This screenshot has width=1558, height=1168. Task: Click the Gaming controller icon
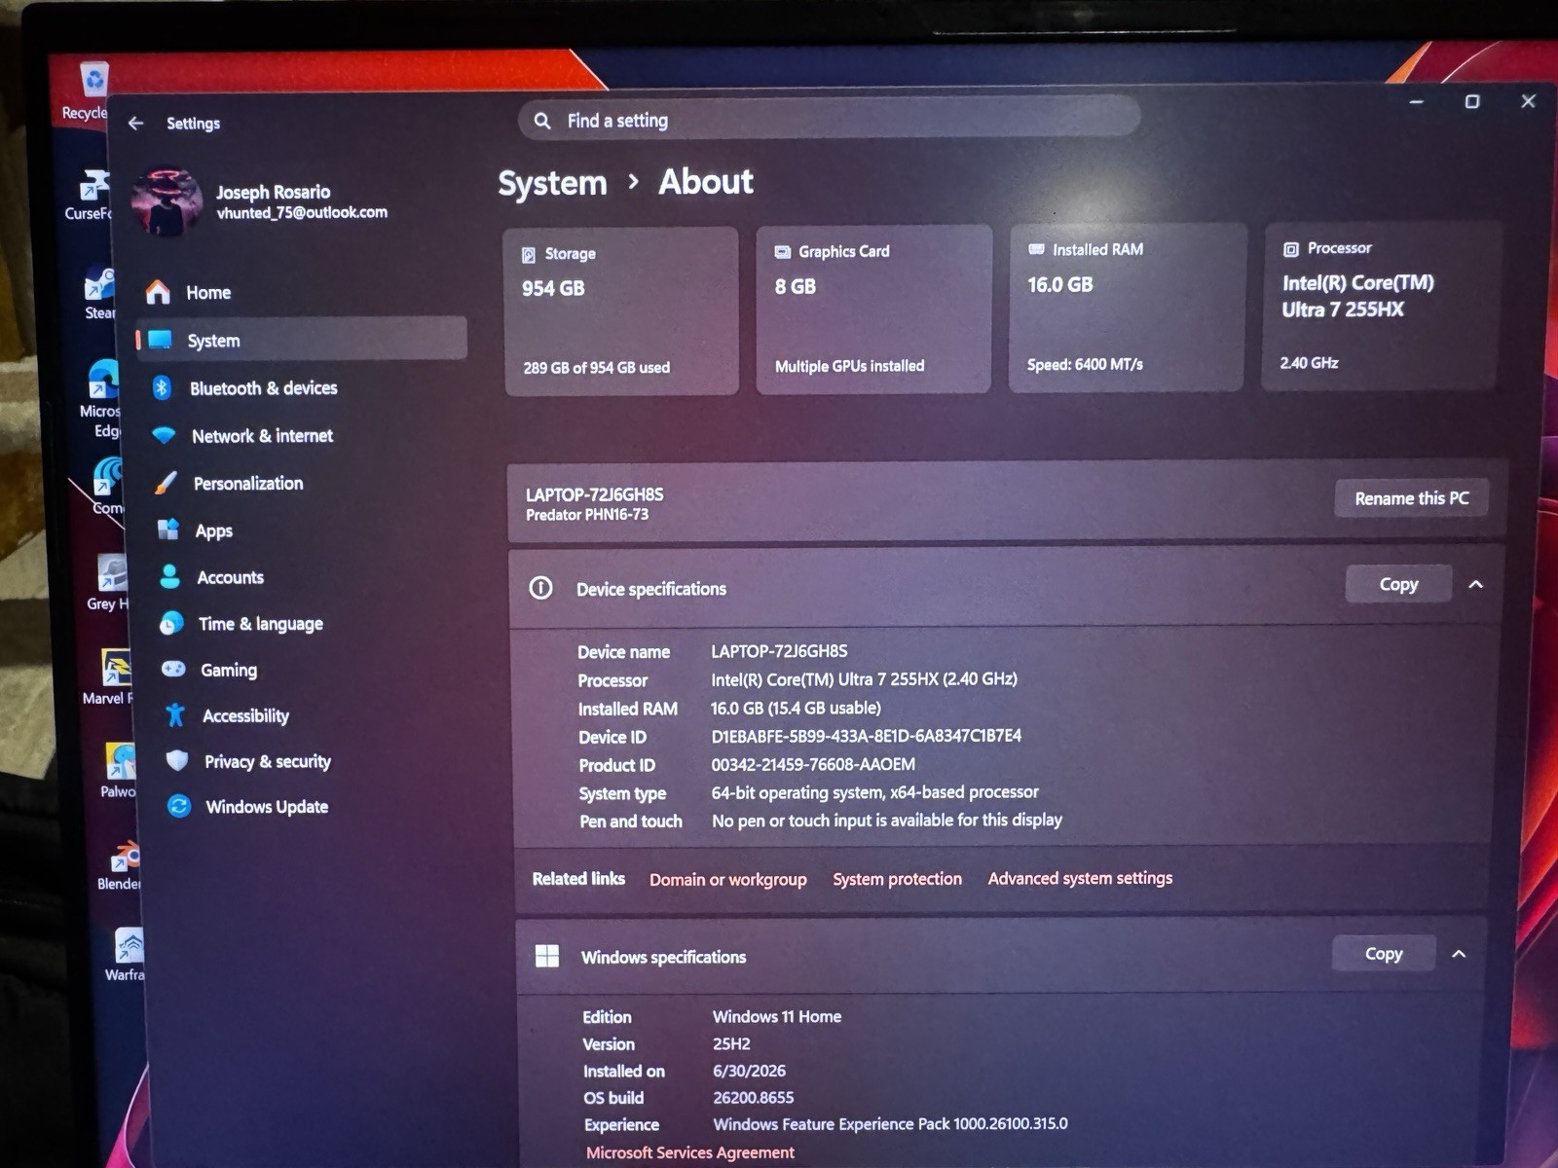click(173, 669)
